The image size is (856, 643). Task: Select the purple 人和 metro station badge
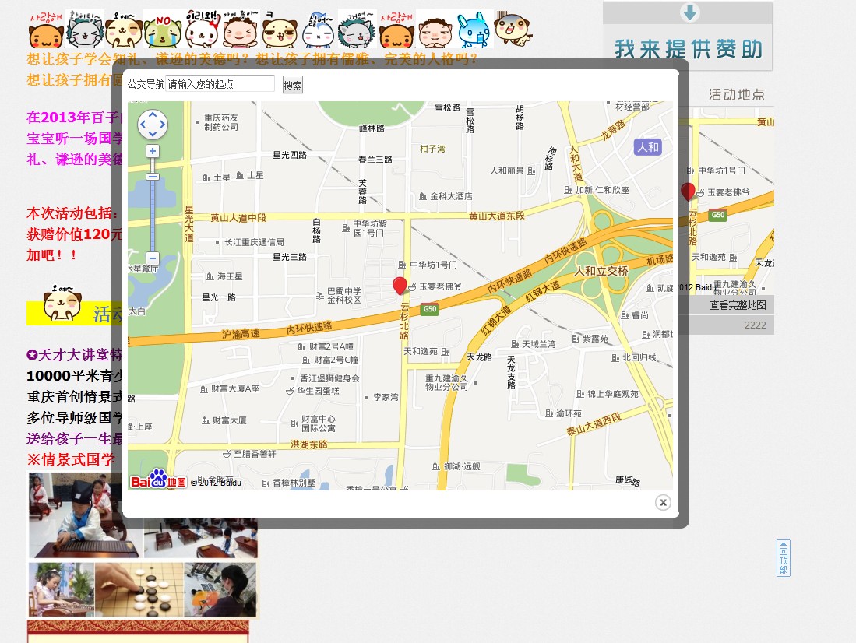point(648,147)
